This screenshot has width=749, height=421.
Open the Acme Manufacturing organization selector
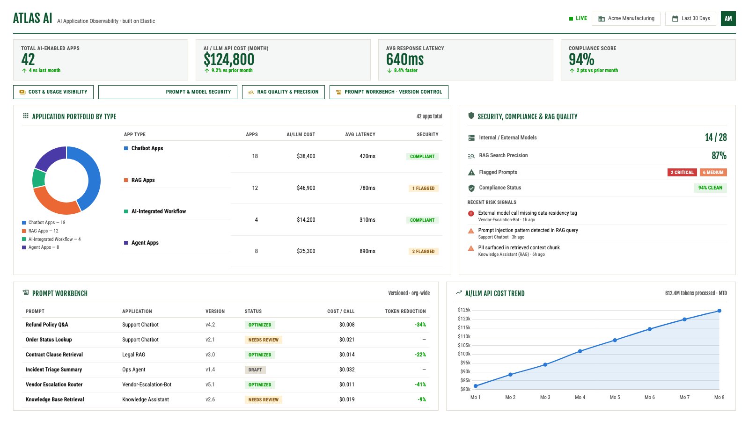[626, 19]
